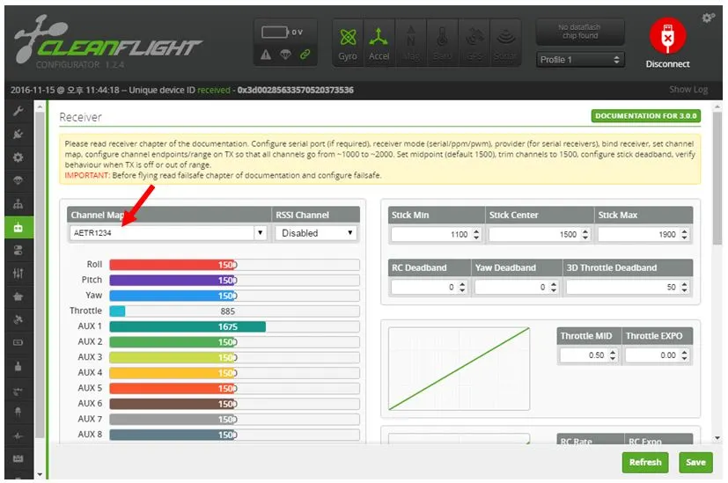
Task: Open the Configuration gear icon in sidebar
Action: [18, 157]
